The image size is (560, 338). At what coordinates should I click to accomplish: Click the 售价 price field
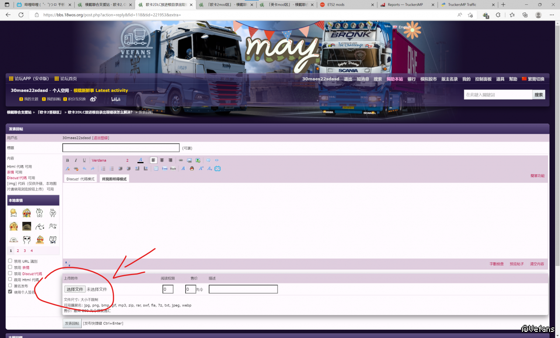click(x=190, y=289)
